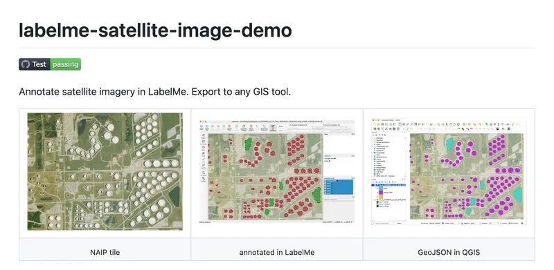This screenshot has width=554, height=270.
Task: Click the labelme-satellite-image-demo heading
Action: [155, 30]
